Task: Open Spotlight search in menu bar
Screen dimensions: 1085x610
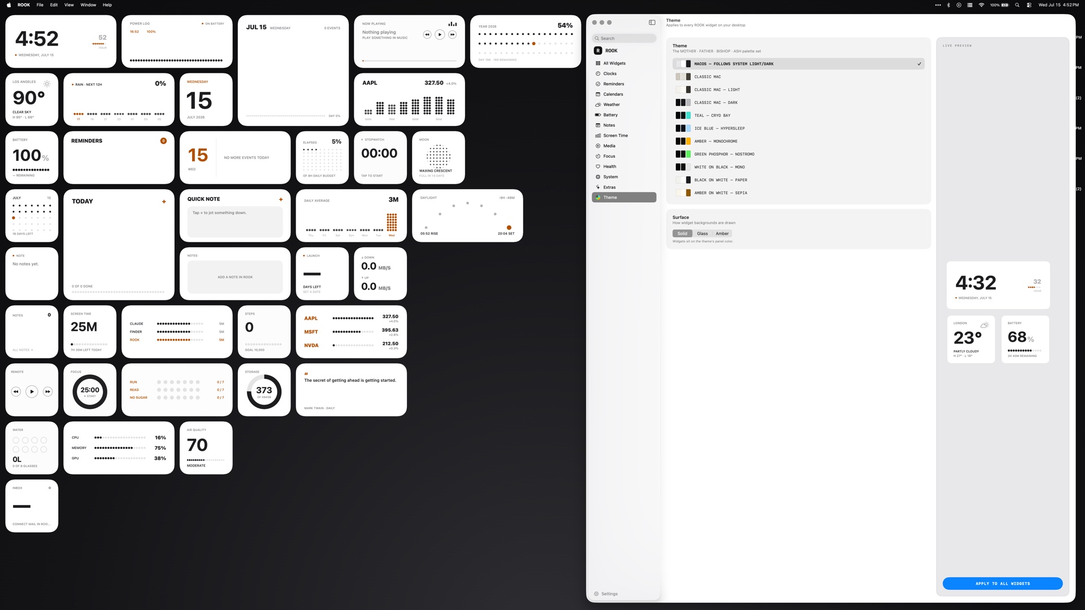Action: click(1017, 5)
